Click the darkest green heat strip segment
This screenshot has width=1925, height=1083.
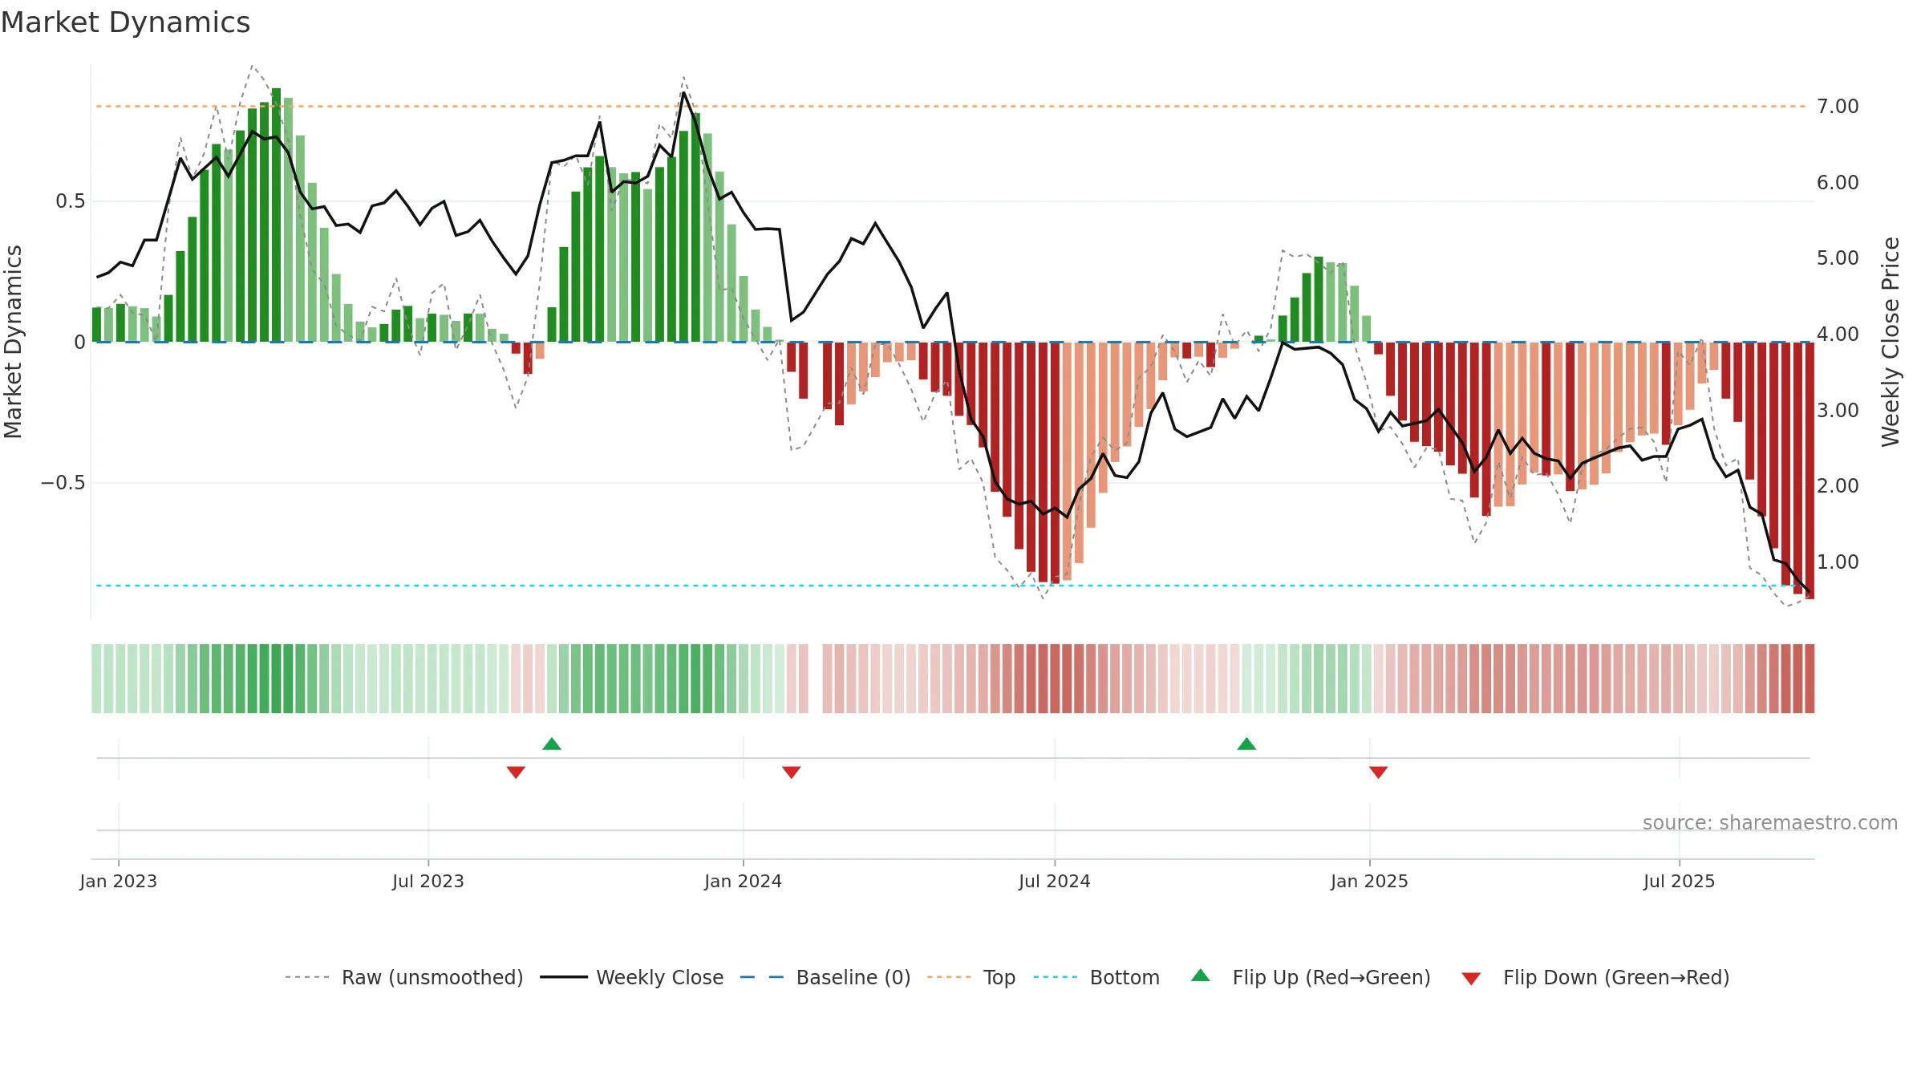click(x=276, y=679)
